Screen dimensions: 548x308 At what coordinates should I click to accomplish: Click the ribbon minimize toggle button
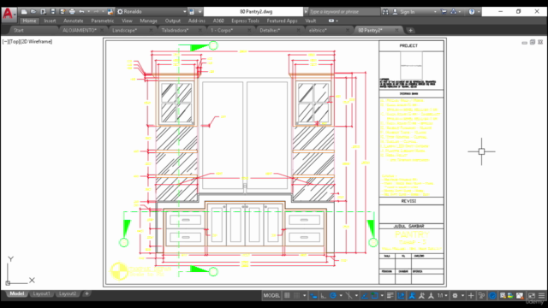coord(331,21)
